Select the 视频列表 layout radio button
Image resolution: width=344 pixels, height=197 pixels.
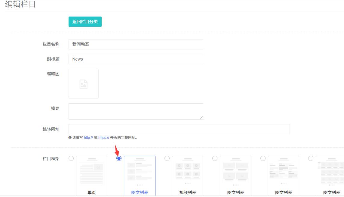point(167,158)
